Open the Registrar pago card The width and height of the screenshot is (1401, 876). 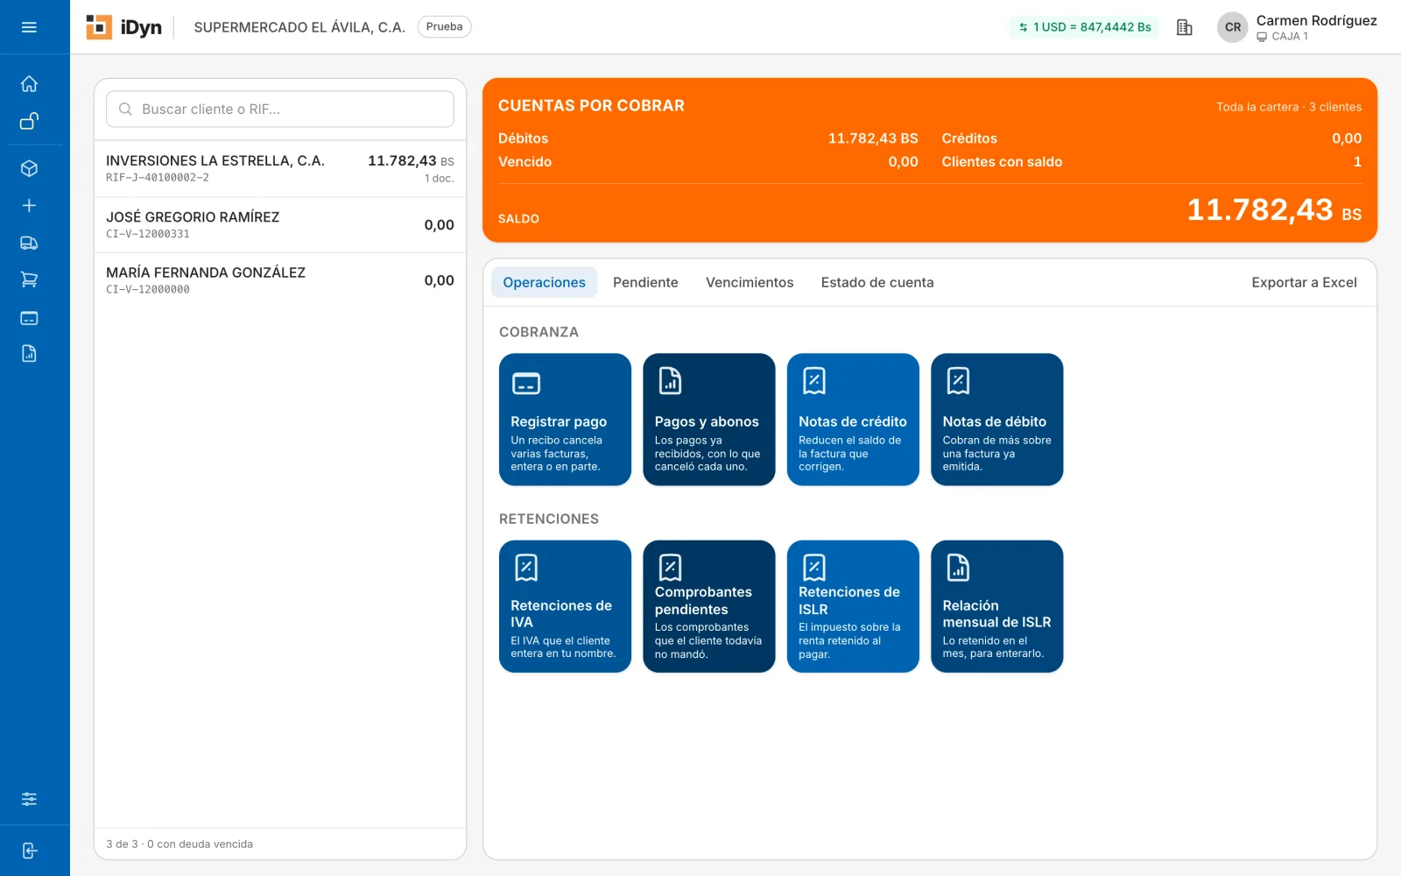[x=565, y=420]
